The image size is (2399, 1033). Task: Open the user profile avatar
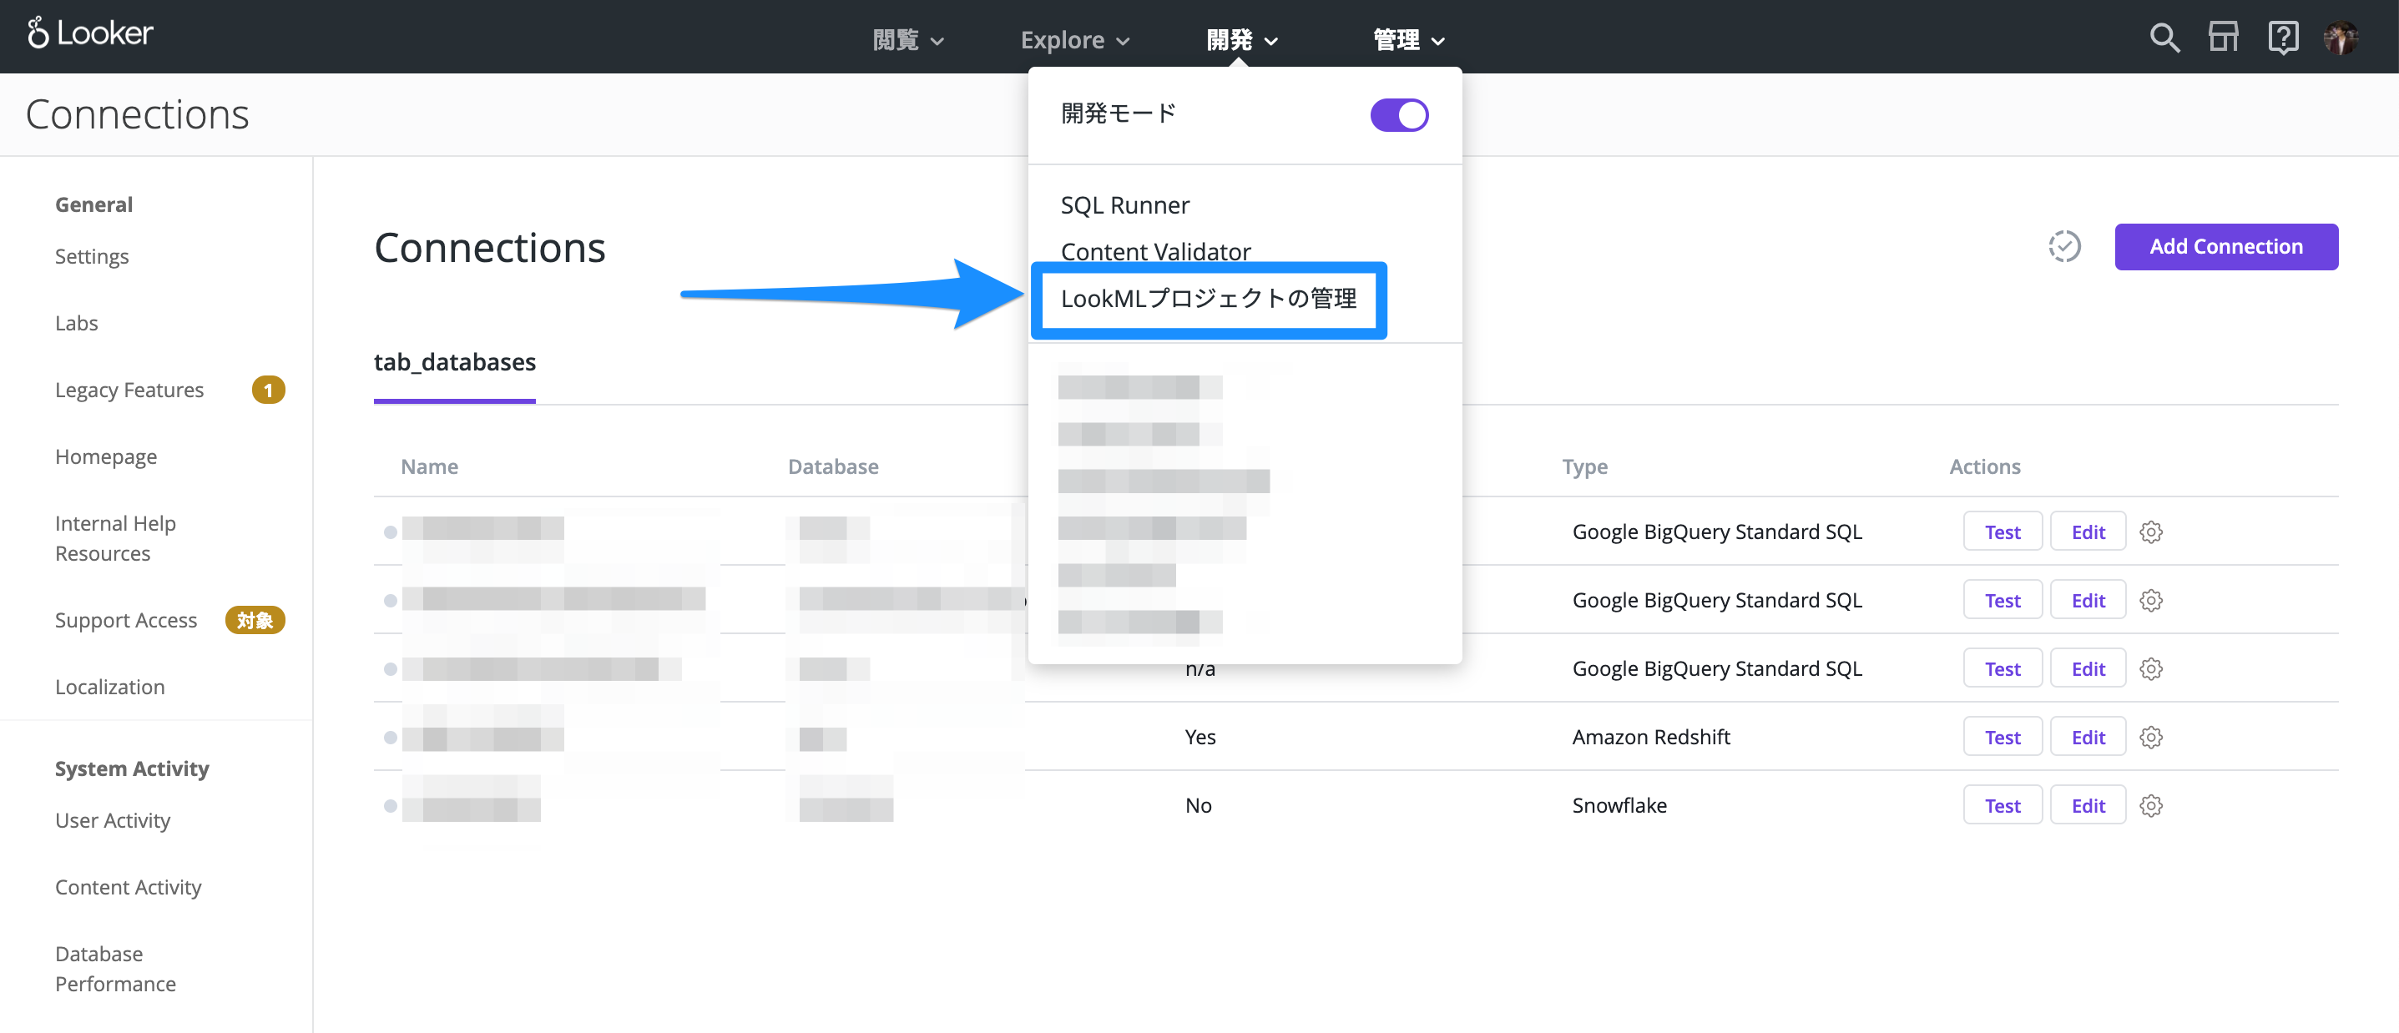pos(2341,38)
